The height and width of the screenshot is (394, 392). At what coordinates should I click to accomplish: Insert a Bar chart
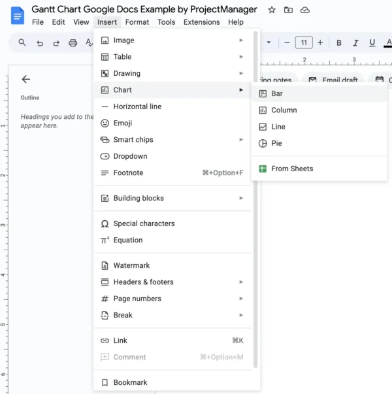tap(319, 93)
